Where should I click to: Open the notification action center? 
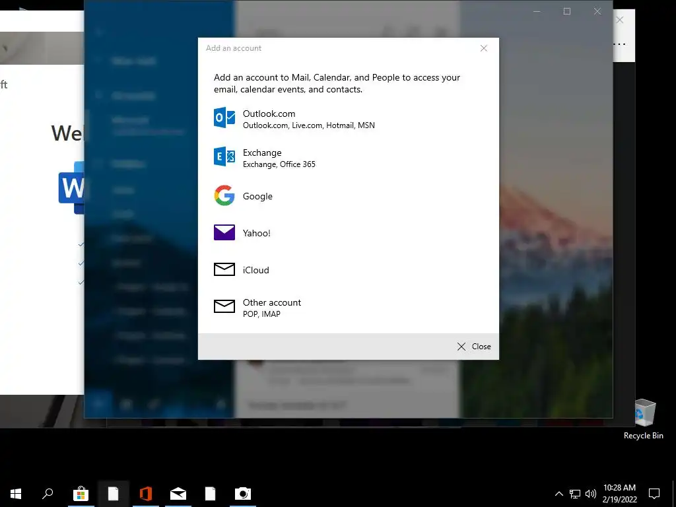[654, 494]
